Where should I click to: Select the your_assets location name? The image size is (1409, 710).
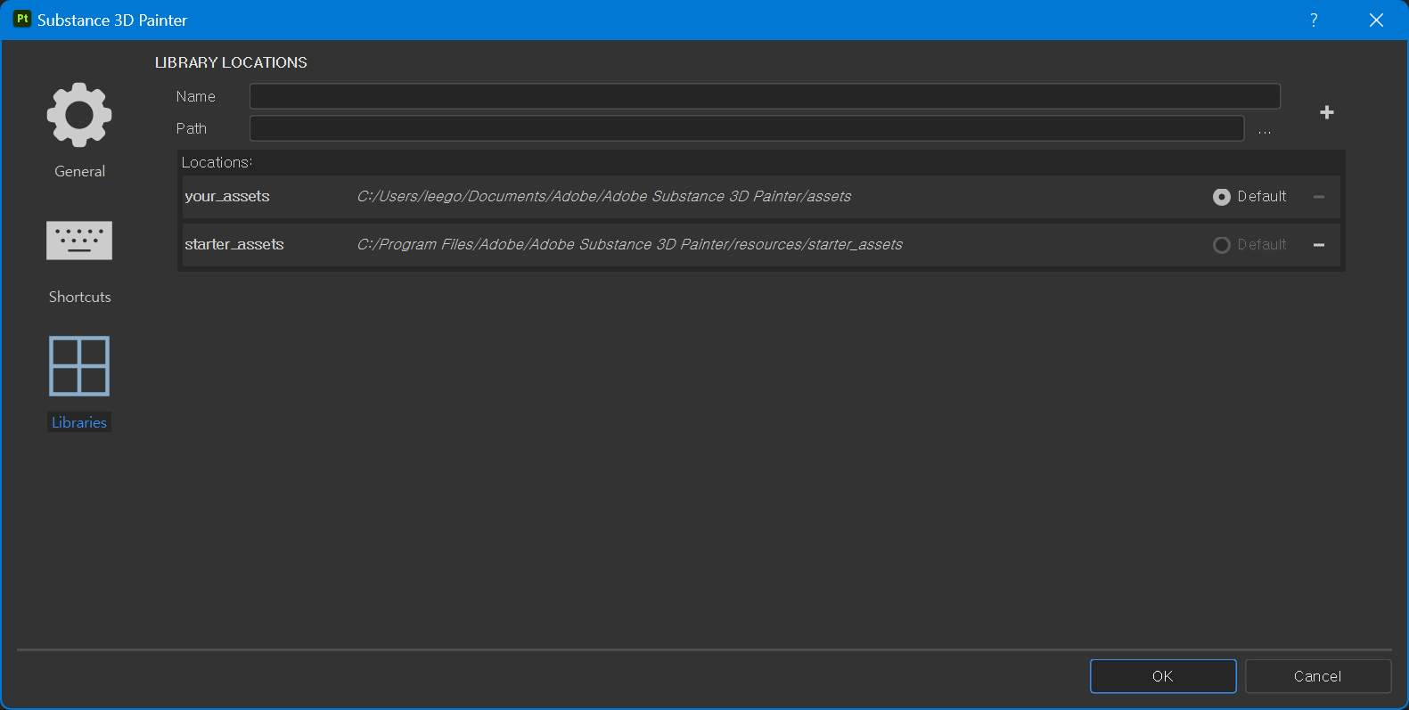coord(227,196)
